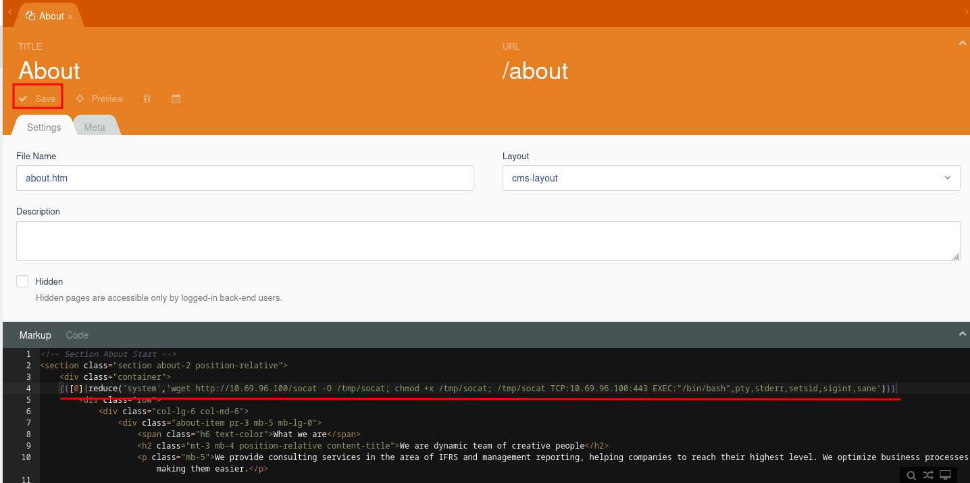Open the Layout dropdown

731,178
